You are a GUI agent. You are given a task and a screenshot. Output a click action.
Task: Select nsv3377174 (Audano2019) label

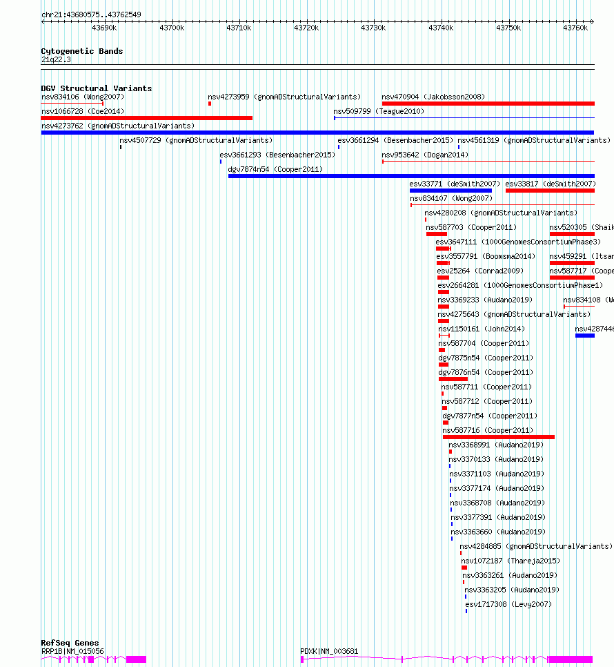click(x=497, y=488)
